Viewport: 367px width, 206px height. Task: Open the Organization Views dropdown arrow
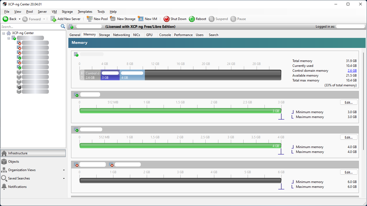click(64, 170)
